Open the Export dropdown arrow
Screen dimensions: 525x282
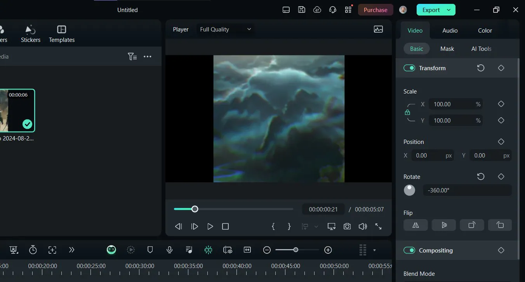[449, 10]
